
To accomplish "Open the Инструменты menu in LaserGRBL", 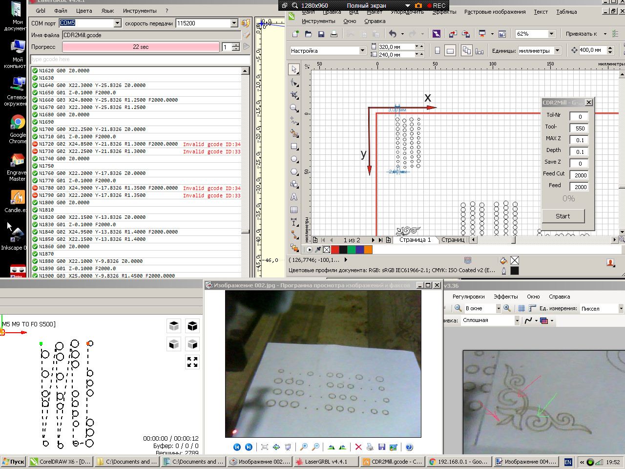I will 140,10.
